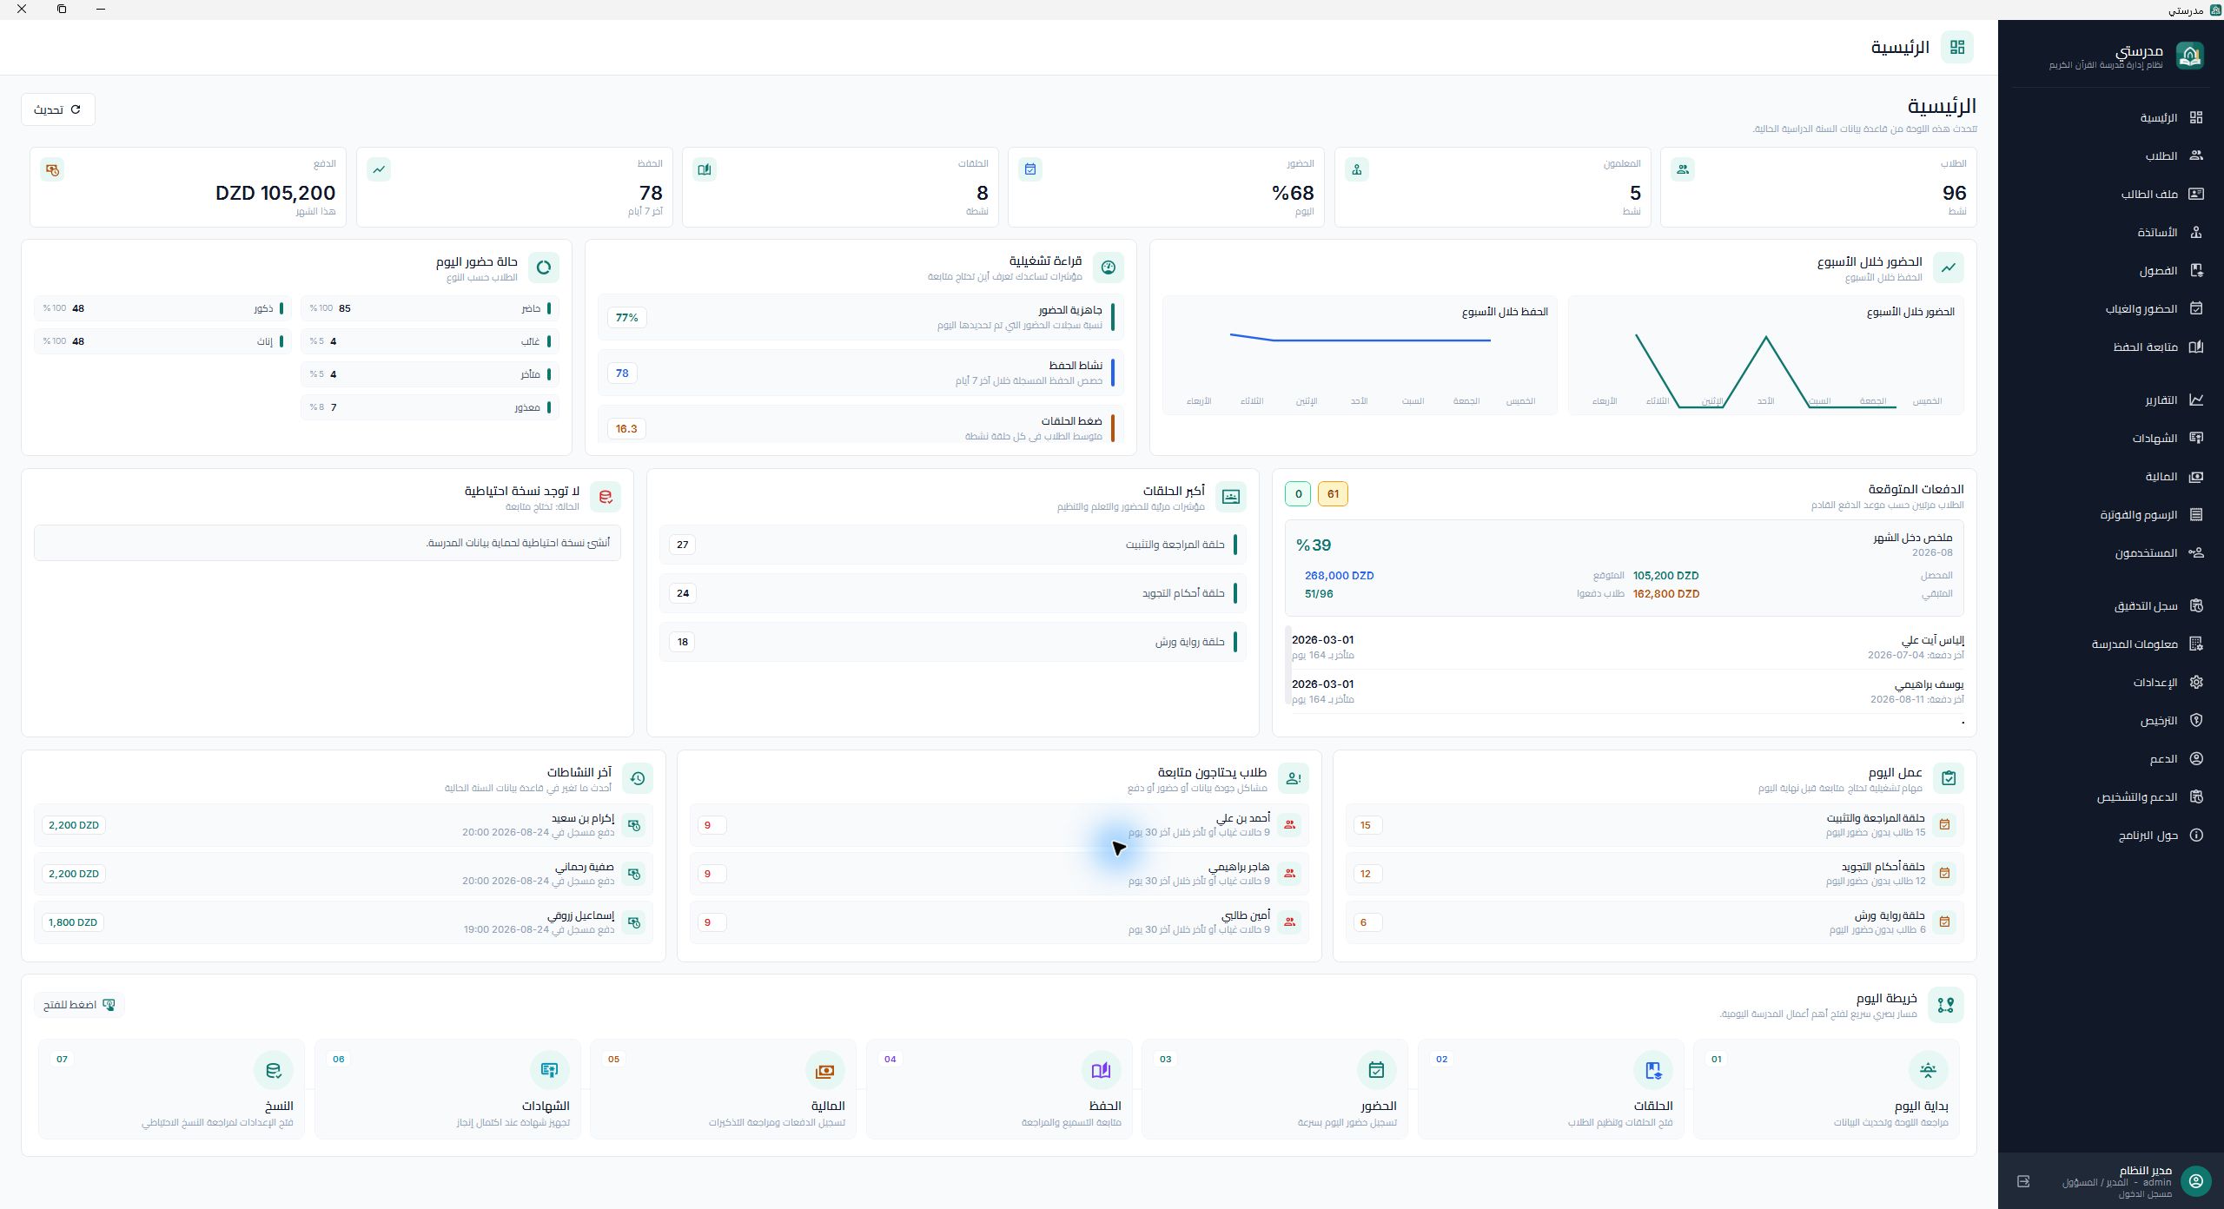Screen dimensions: 2224x1209
Task: Click the logout icon beside admin profile
Action: (x=2023, y=1181)
